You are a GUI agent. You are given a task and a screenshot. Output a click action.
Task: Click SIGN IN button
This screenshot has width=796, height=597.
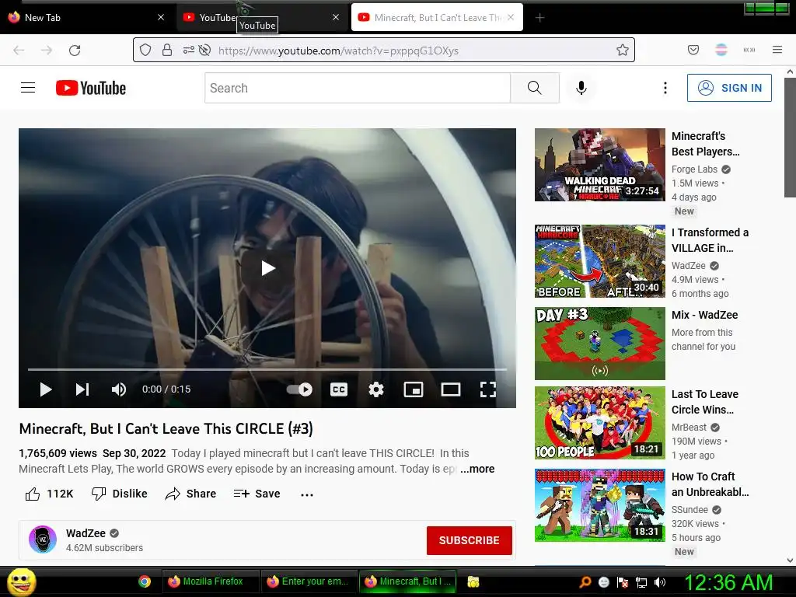tap(729, 88)
